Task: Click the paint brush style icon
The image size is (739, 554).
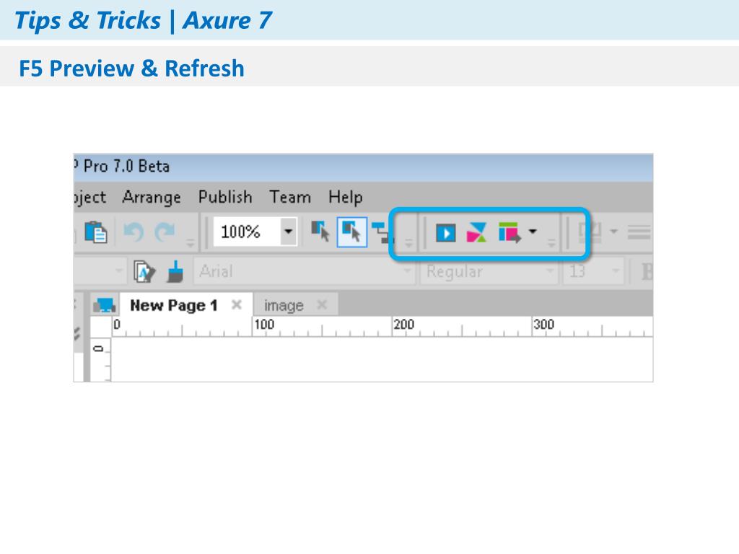Action: pos(175,272)
